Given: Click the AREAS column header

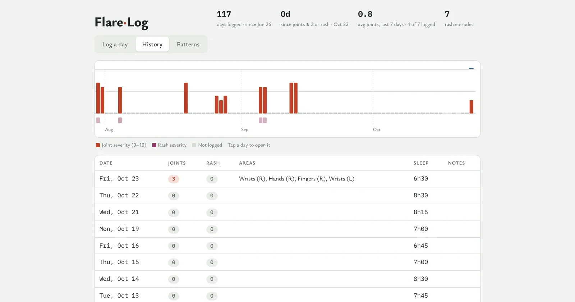Looking at the screenshot, I should pos(247,163).
